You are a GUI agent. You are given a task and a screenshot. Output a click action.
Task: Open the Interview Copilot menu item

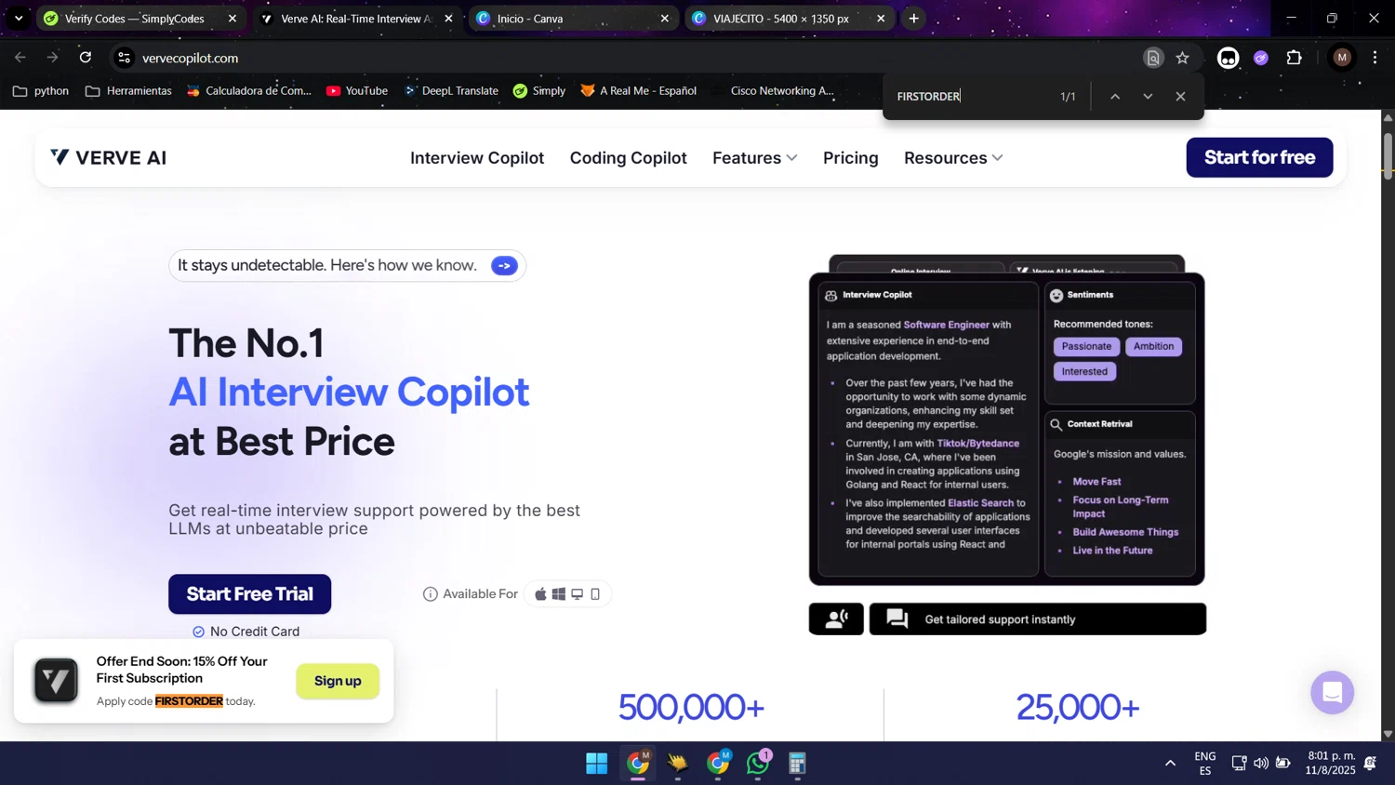tap(477, 158)
